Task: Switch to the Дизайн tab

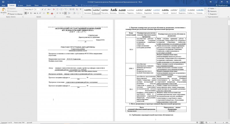Action: click(28, 5)
